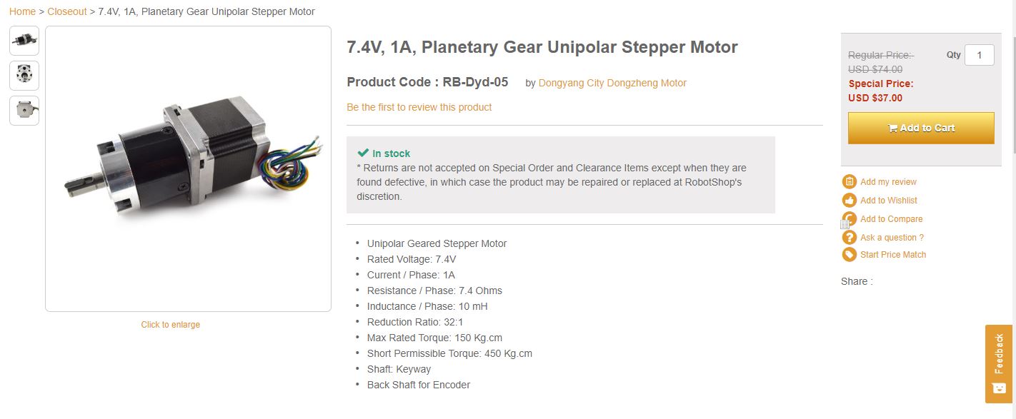Click the Qty input field
Screen dimensions: 1016x419
coord(979,55)
